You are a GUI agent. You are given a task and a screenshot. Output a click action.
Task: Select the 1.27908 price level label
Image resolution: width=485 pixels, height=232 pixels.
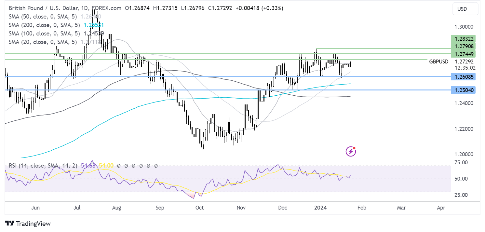point(464,46)
